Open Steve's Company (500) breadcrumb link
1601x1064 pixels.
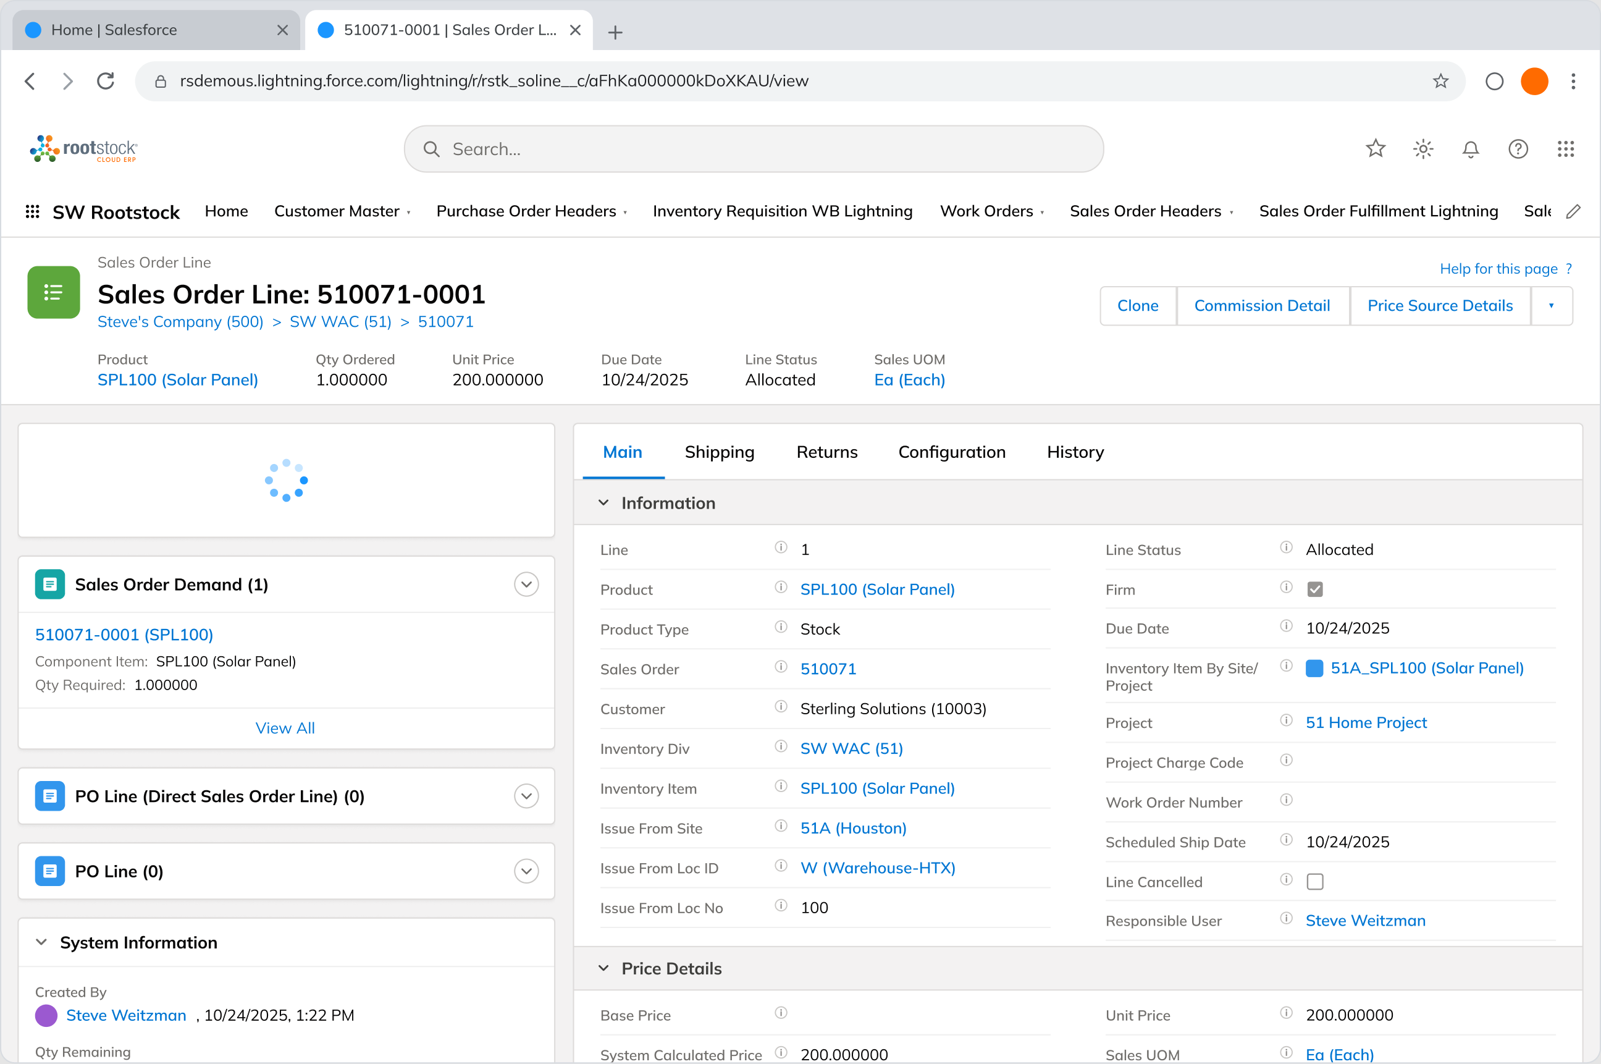[180, 322]
